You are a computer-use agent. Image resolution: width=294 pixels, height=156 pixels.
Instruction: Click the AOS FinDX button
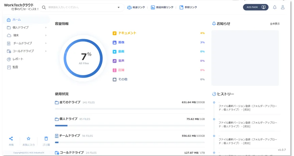click(x=256, y=7)
